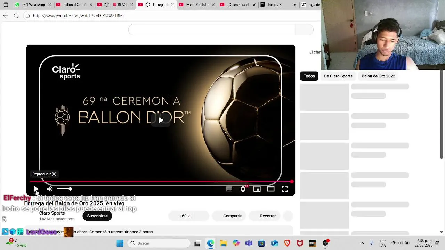
Task: Open Wi-Fi network tray icon
Action: coord(394,243)
